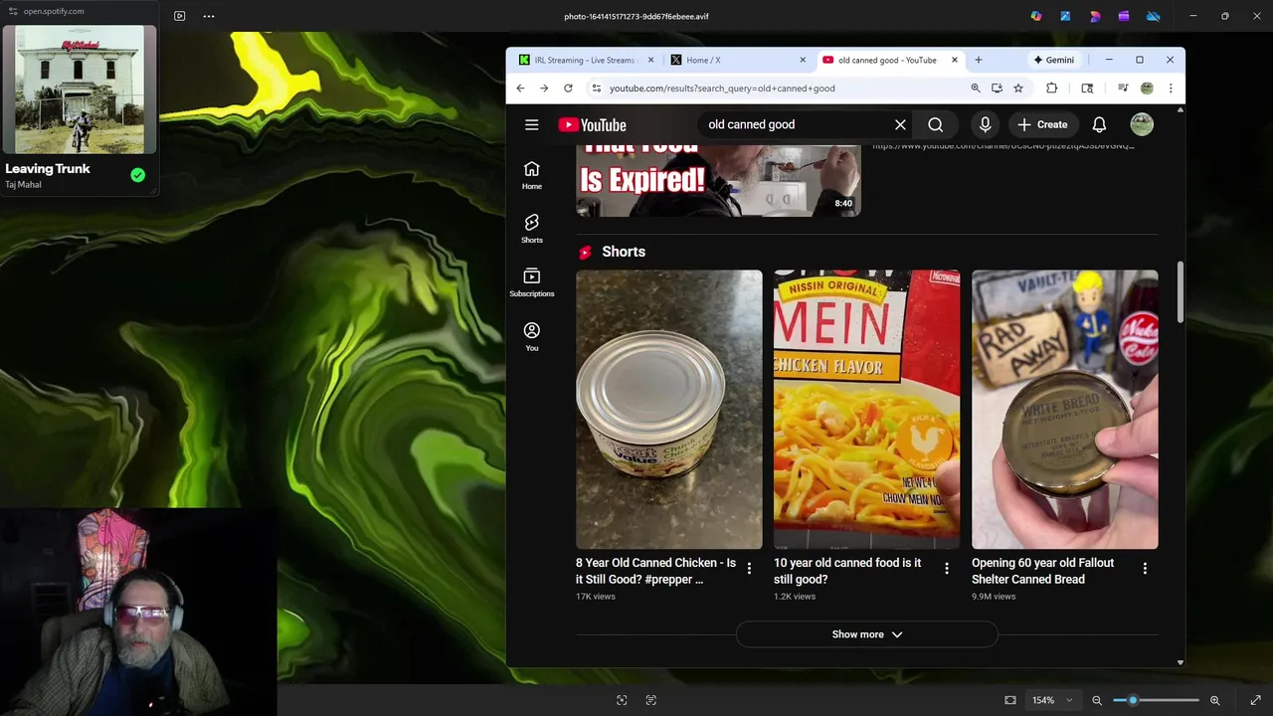Open Clipchamp icon in Photos toolbar
The height and width of the screenshot is (716, 1273).
1124,16
